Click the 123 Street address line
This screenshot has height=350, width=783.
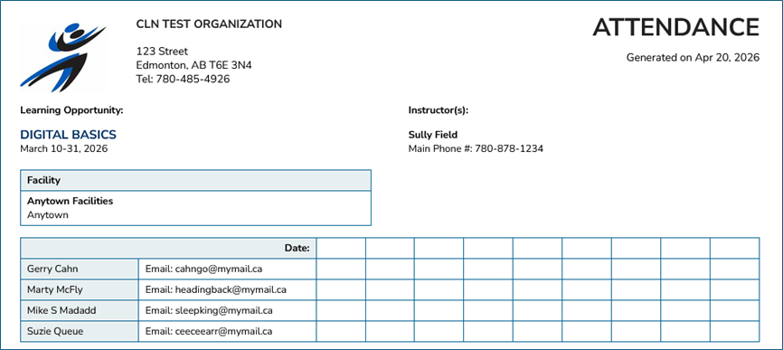162,52
